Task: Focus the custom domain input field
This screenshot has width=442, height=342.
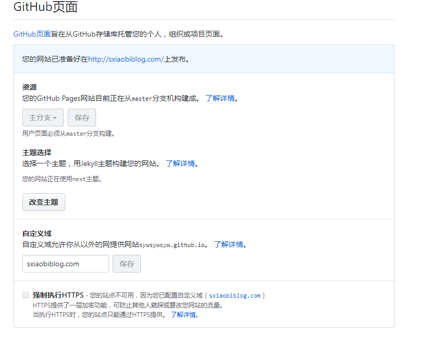Action: [x=66, y=264]
